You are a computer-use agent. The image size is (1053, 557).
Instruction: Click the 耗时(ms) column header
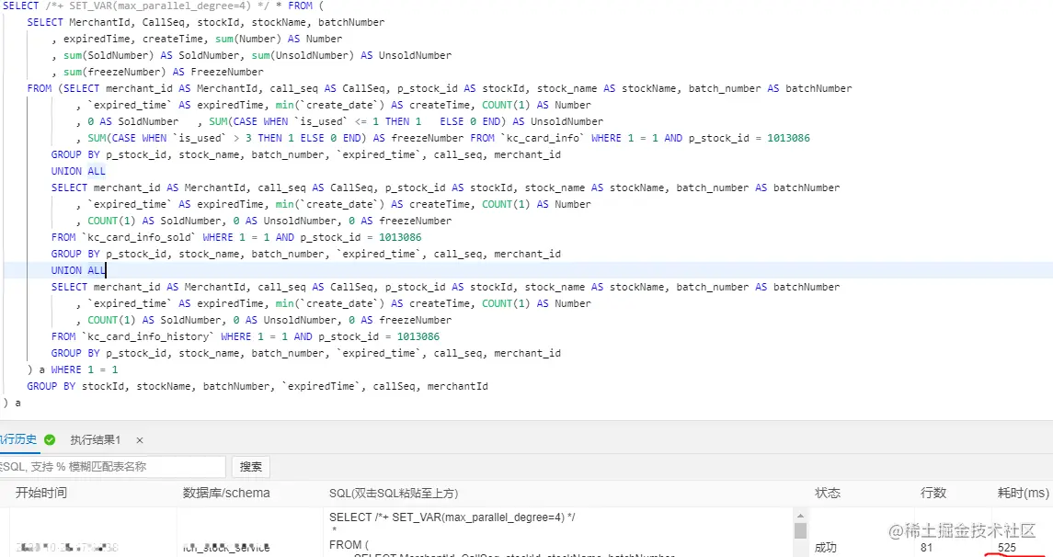pyautogui.click(x=1023, y=494)
